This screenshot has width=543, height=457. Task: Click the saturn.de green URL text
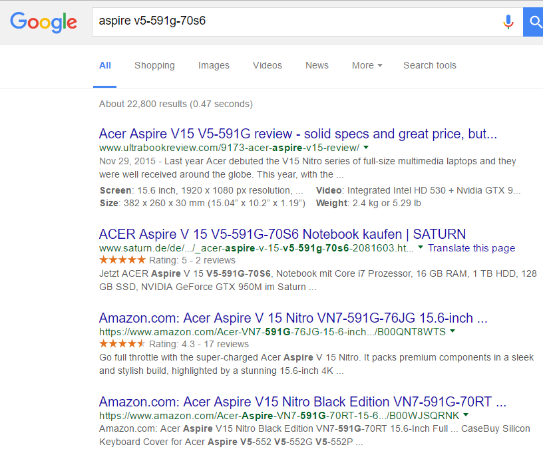click(x=256, y=248)
